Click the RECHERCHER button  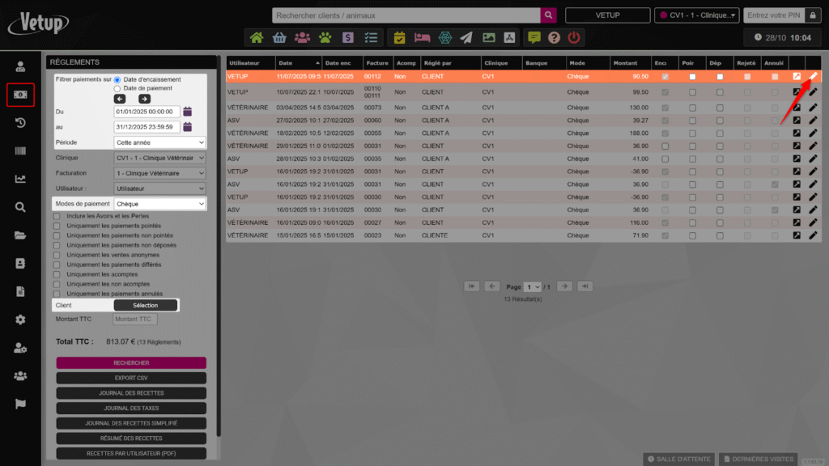(131, 363)
